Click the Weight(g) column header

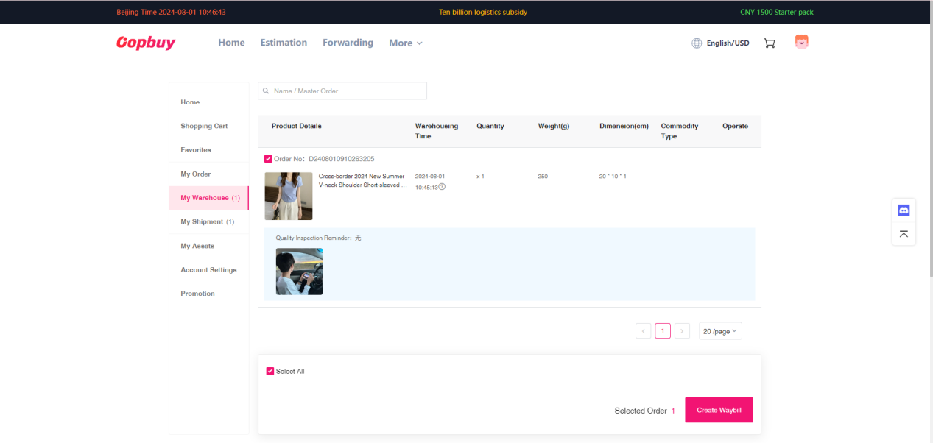click(x=554, y=126)
